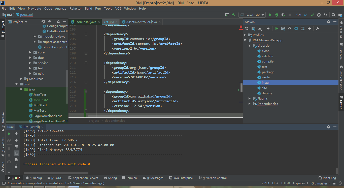
Task: Locate opened file in Project tree
Action: click(43, 22)
